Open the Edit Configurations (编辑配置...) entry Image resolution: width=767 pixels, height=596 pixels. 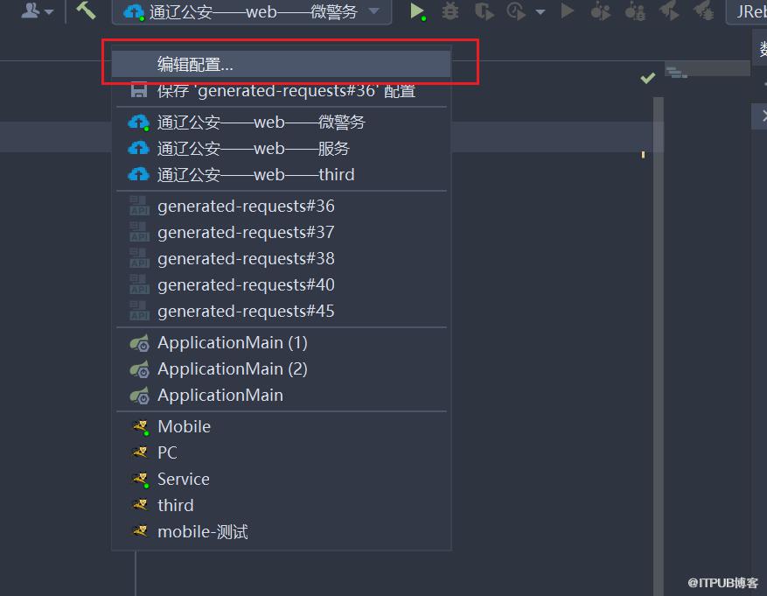[282, 64]
